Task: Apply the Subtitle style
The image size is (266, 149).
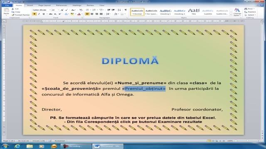Action: tap(208, 12)
